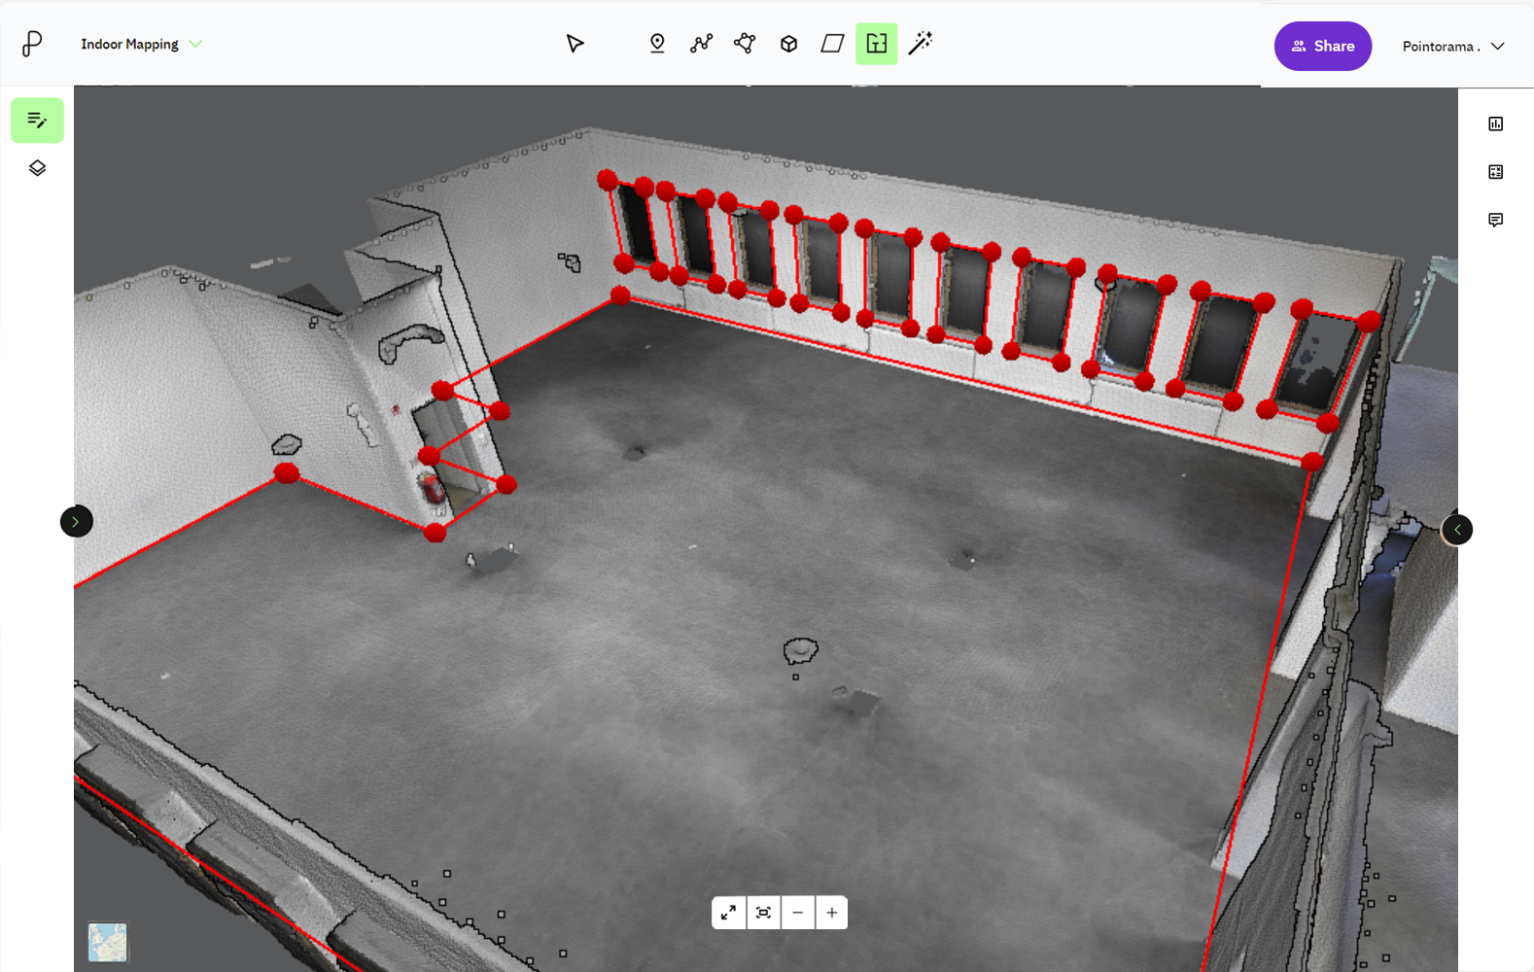Select the arrow pointer tool
Image resolution: width=1534 pixels, height=972 pixels.
point(575,44)
